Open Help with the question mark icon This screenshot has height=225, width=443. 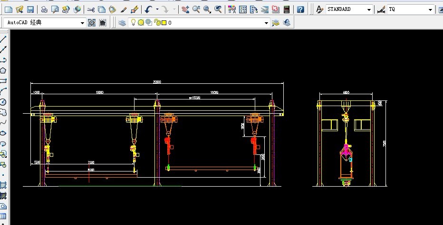pos(300,9)
